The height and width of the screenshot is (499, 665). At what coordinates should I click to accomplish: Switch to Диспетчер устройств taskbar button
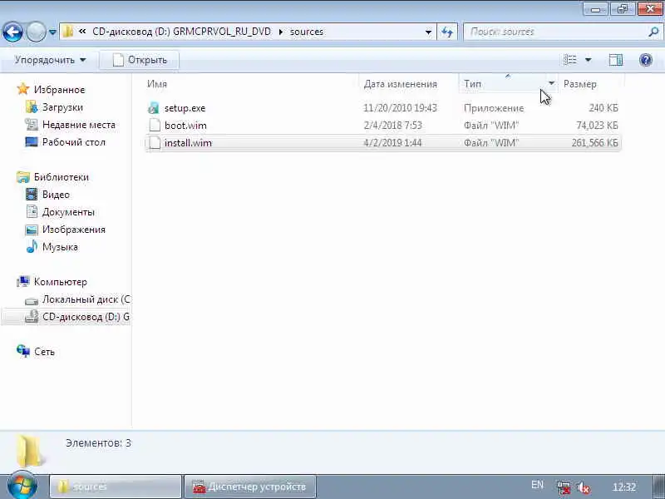(250, 487)
